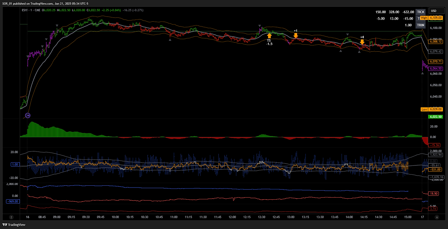Click the red 19.90 value label
The width and height of the screenshot is (448, 229).
coord(433,193)
